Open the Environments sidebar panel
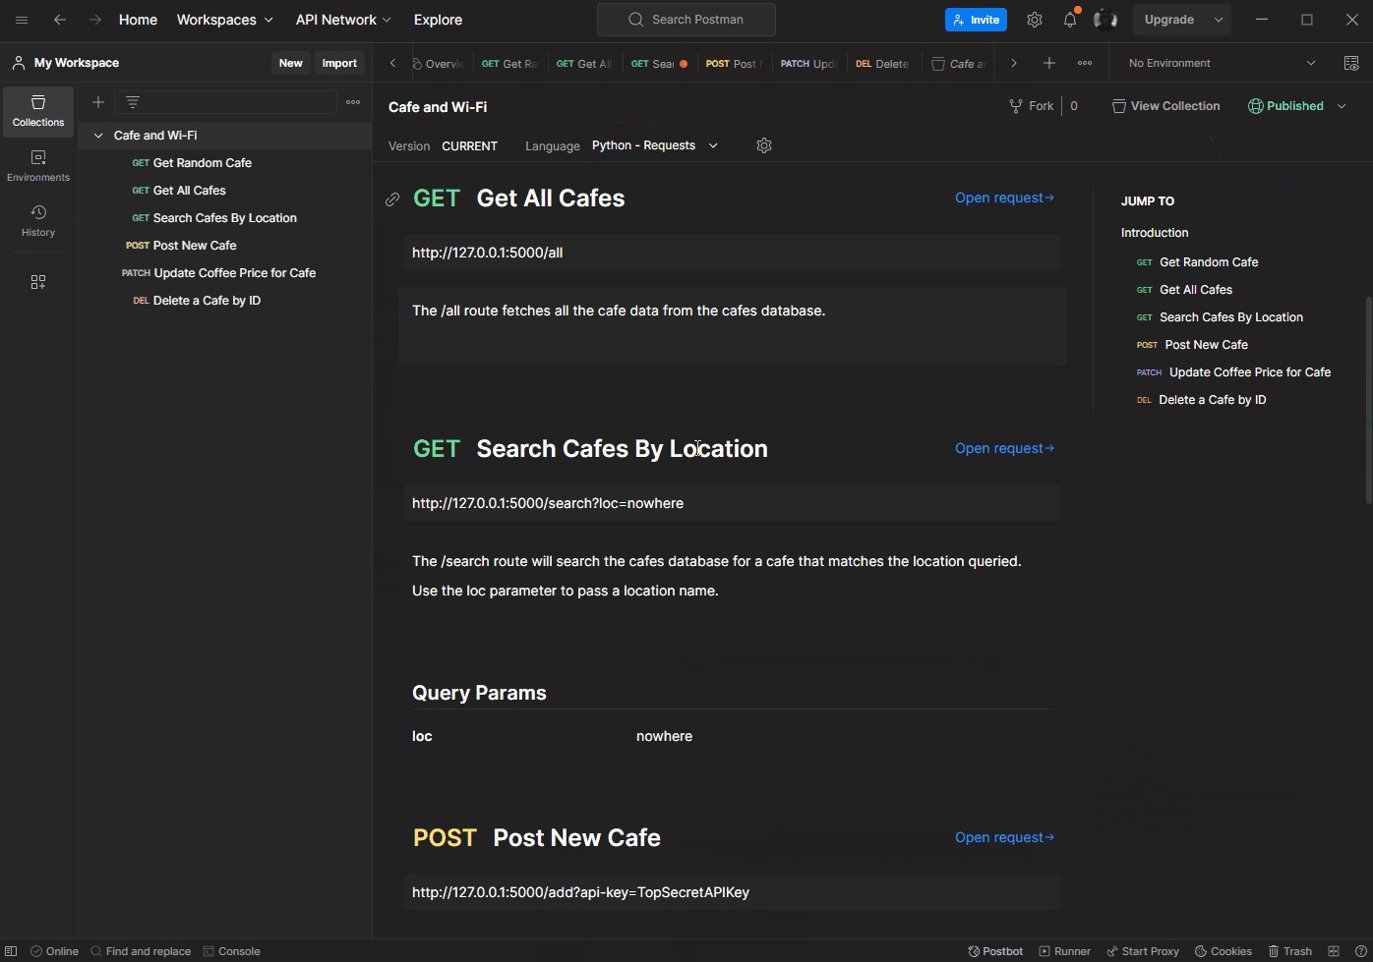Screen dimensions: 1373x962 [x=38, y=166]
